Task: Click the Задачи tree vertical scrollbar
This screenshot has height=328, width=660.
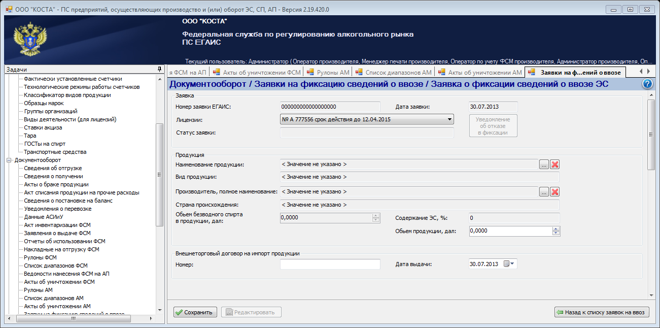Action: click(160, 175)
